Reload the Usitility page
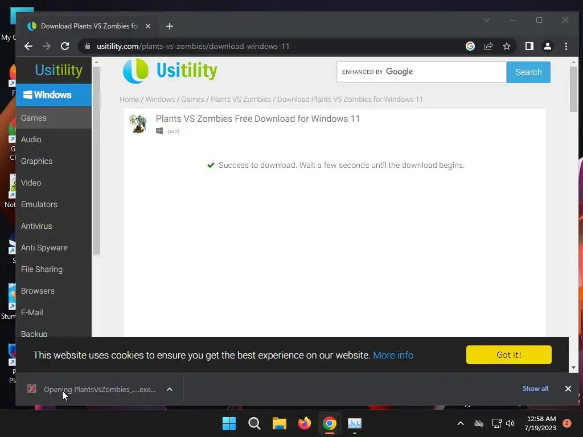The width and height of the screenshot is (583, 437). click(65, 46)
